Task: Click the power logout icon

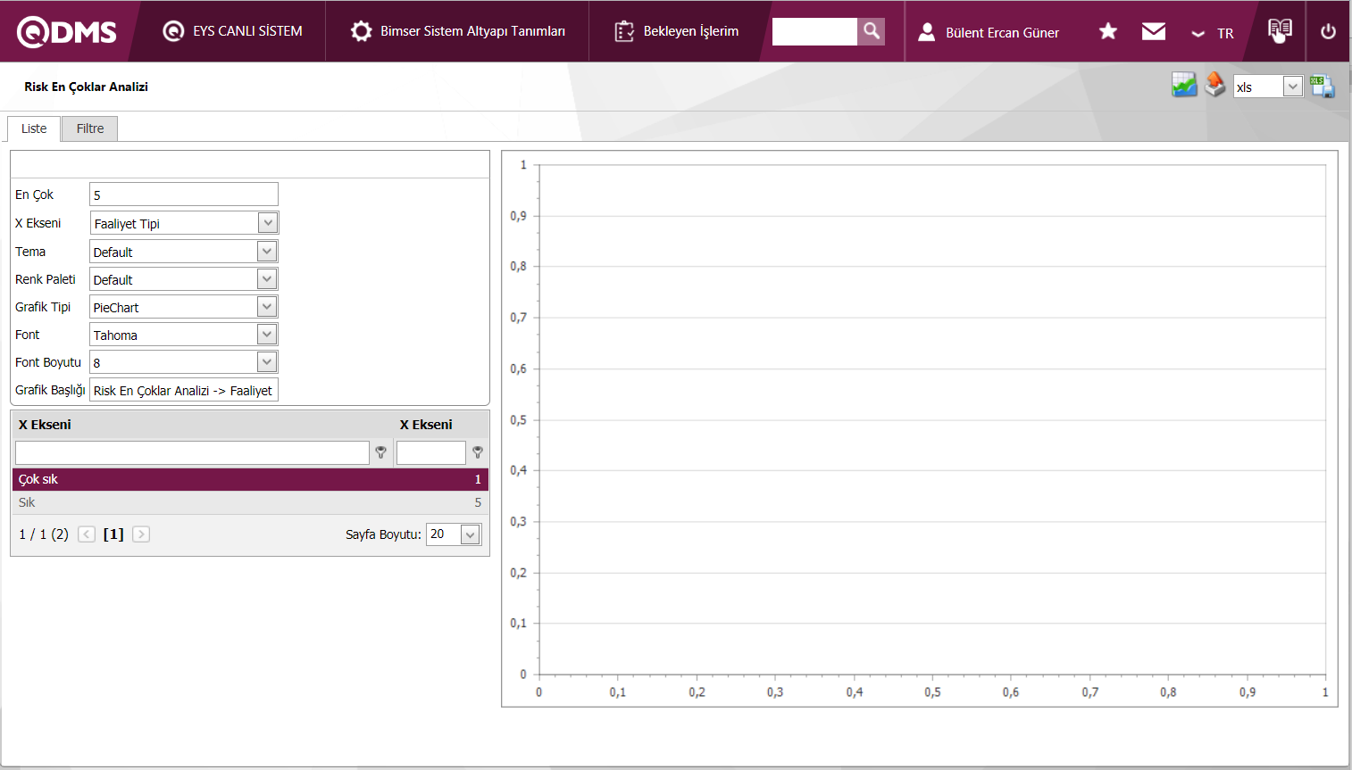Action: (x=1328, y=31)
